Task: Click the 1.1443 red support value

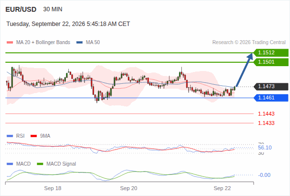Action: point(266,114)
